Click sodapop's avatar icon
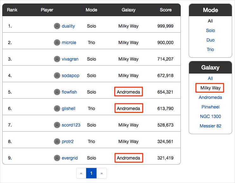This screenshot has width=235, height=183. point(57,75)
